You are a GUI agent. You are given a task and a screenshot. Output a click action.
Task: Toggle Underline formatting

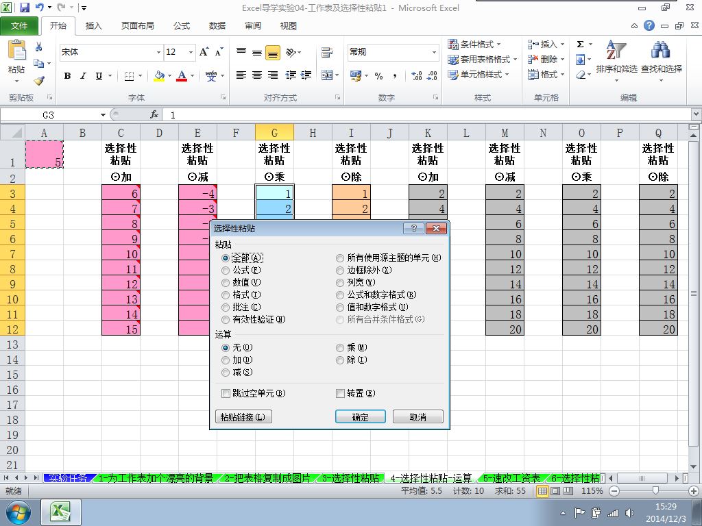99,75
